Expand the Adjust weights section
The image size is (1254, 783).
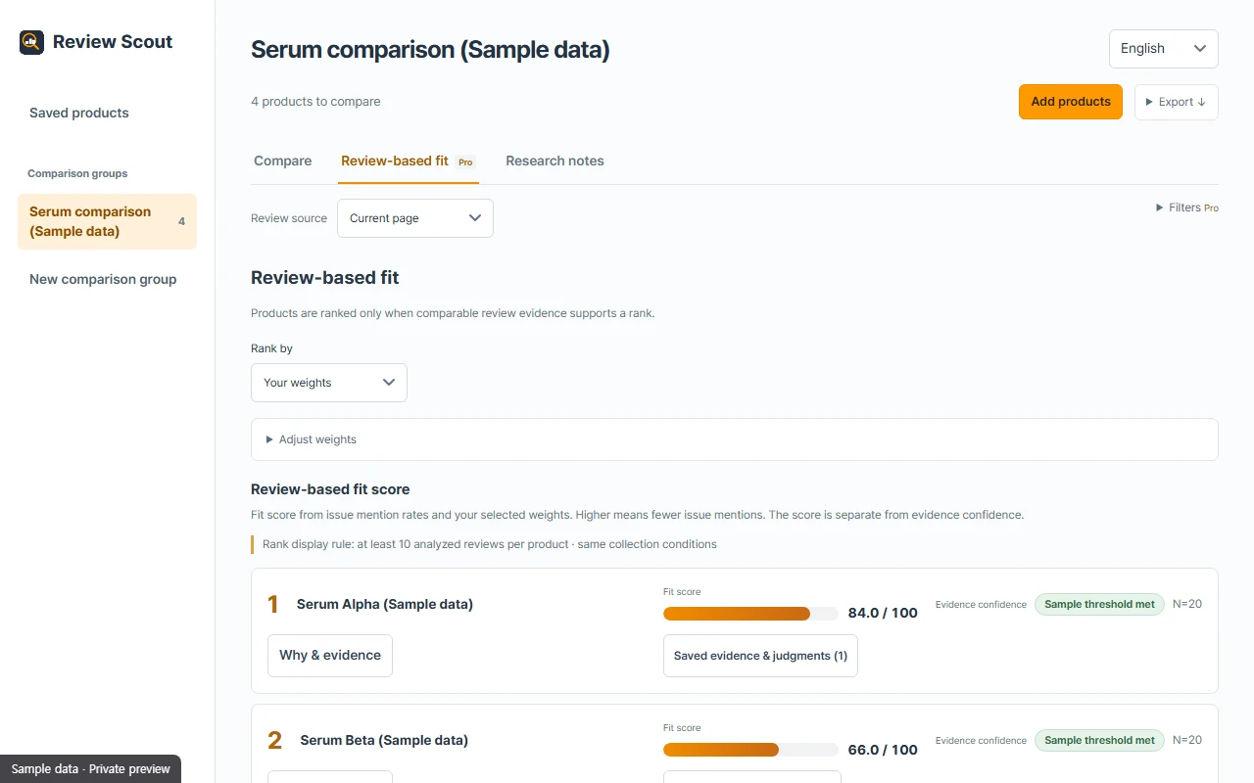tap(735, 439)
